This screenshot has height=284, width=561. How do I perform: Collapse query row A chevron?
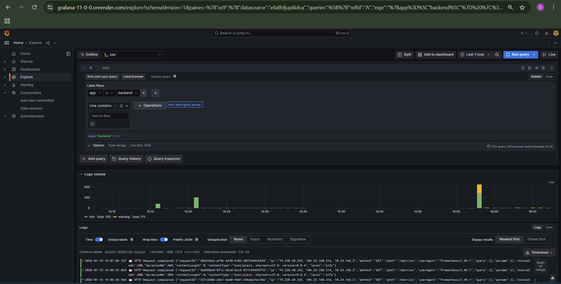(83, 68)
